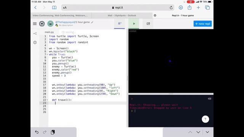Paste using the clipboard icon
Screen dimensions: 244x137
tap(53, 132)
